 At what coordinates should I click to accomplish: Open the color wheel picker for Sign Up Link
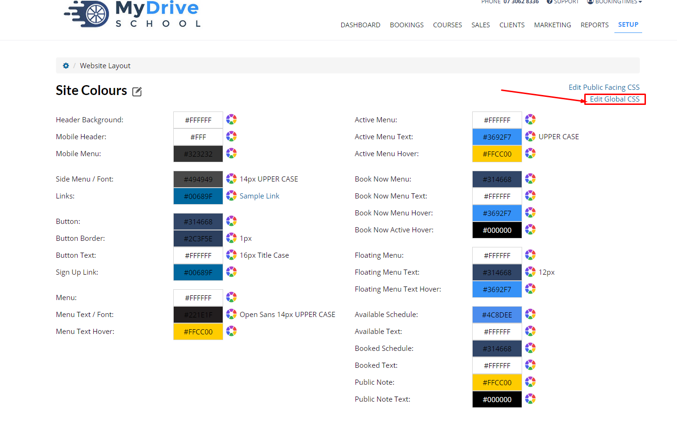pyautogui.click(x=231, y=272)
